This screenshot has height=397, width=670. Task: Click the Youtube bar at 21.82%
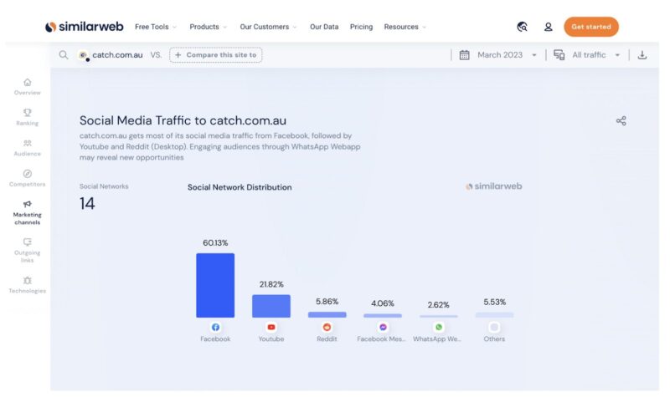[271, 306]
